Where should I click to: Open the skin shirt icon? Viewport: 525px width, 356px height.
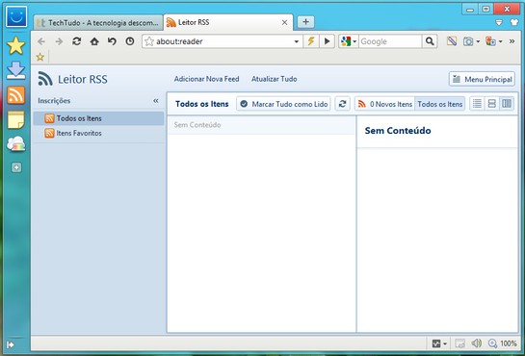(x=514, y=22)
